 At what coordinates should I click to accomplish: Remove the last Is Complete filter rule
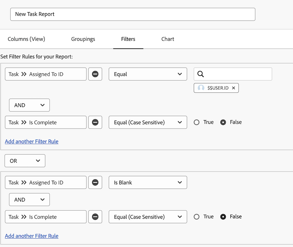[95, 217]
